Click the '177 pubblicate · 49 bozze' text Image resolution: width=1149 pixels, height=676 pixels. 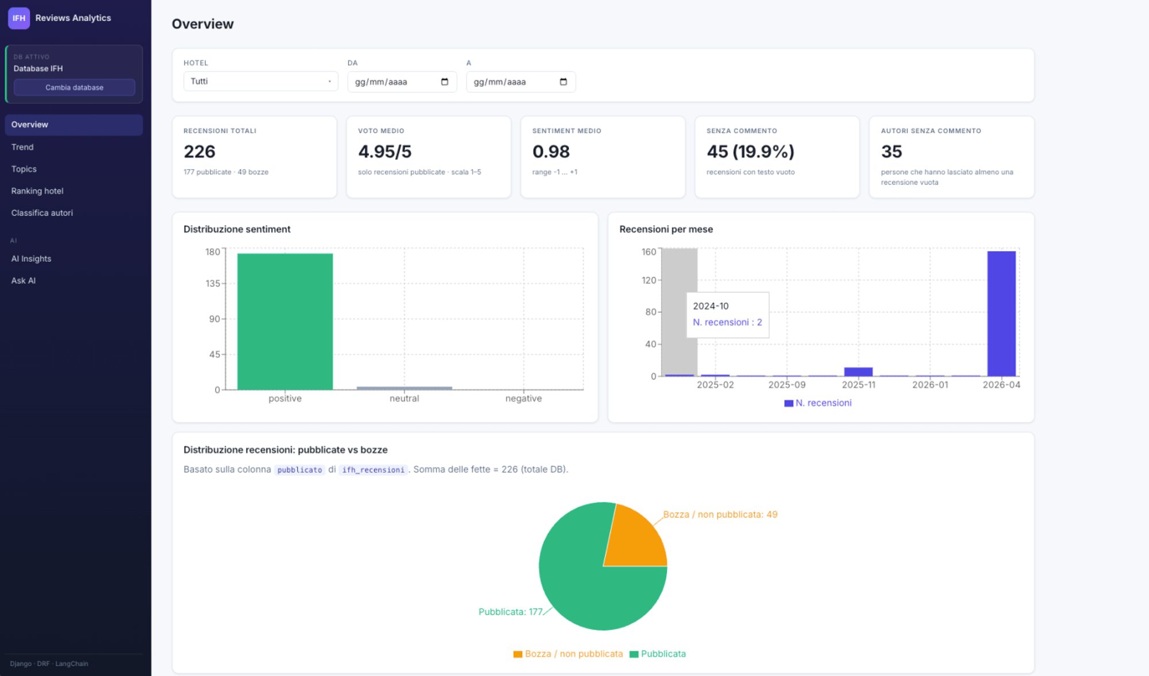(x=226, y=172)
